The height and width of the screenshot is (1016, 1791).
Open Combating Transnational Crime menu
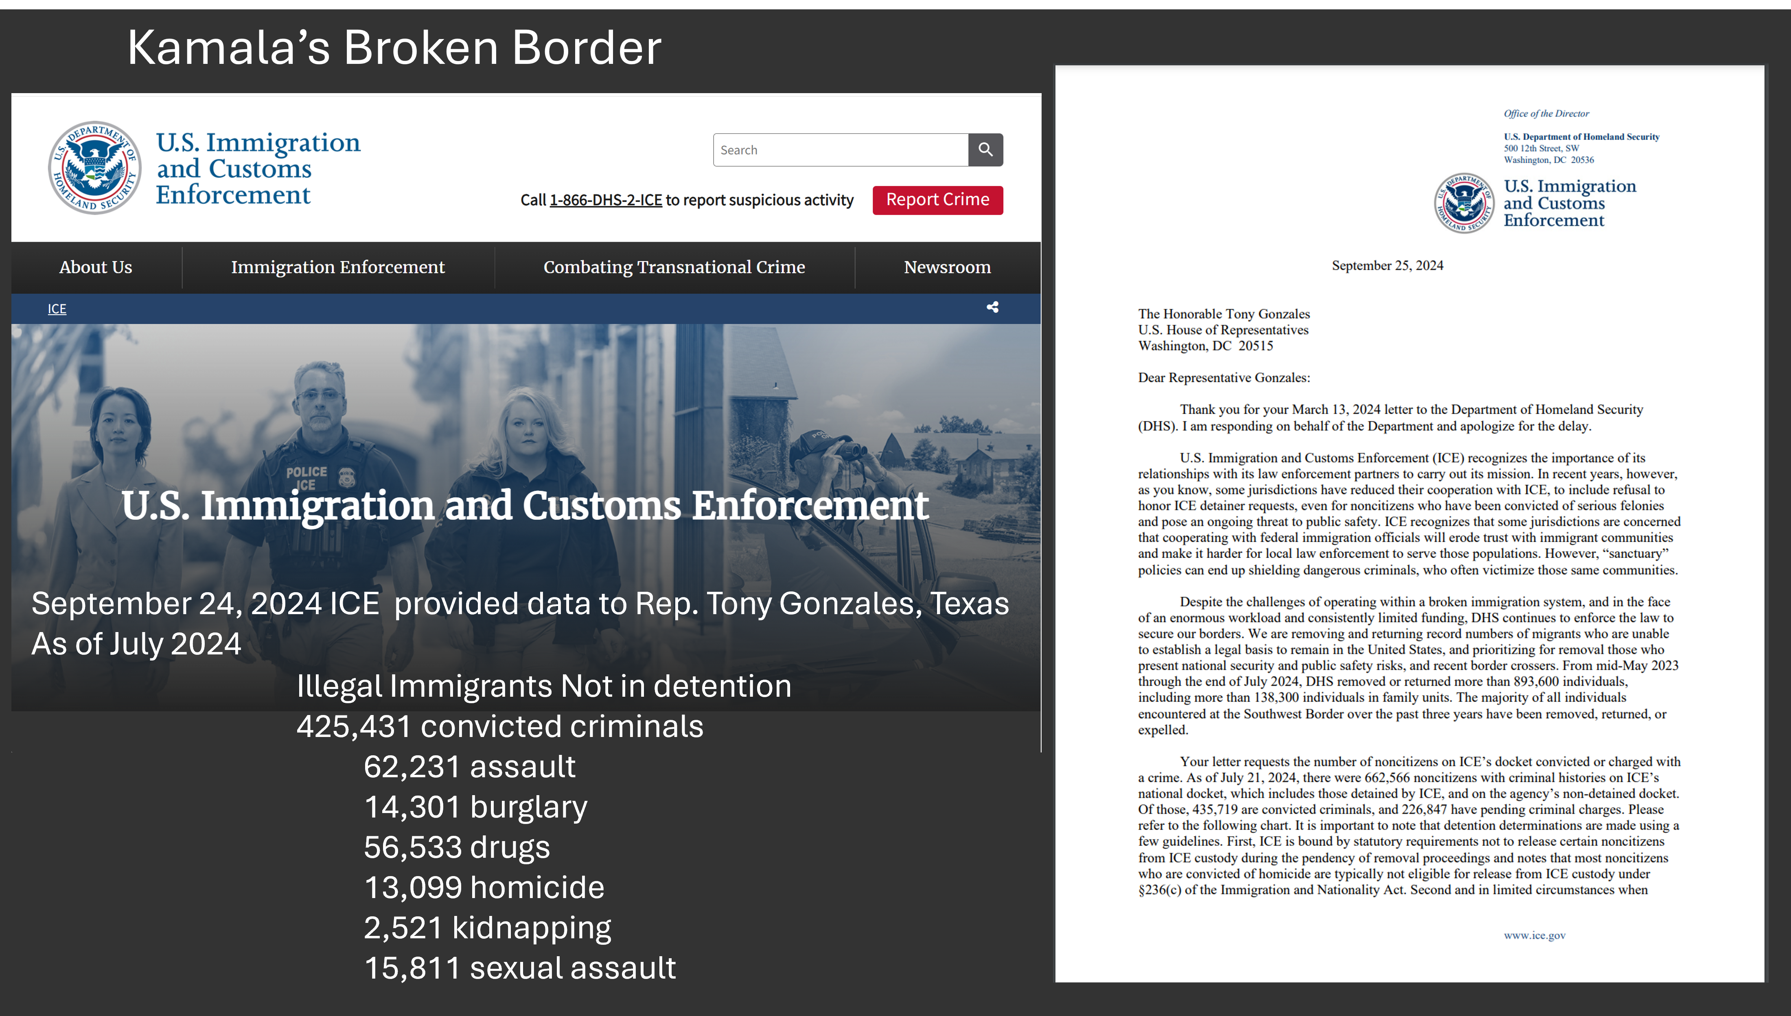[674, 267]
